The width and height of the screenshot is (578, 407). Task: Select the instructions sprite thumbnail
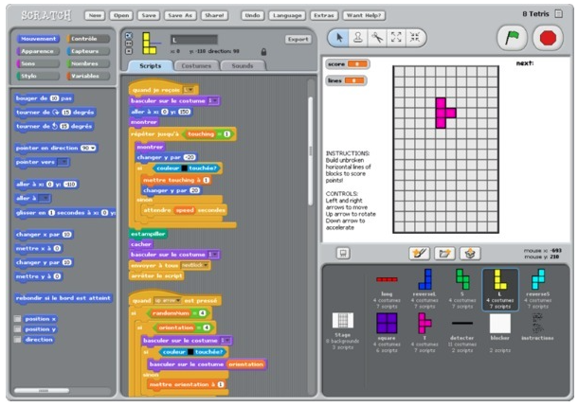[x=538, y=327]
